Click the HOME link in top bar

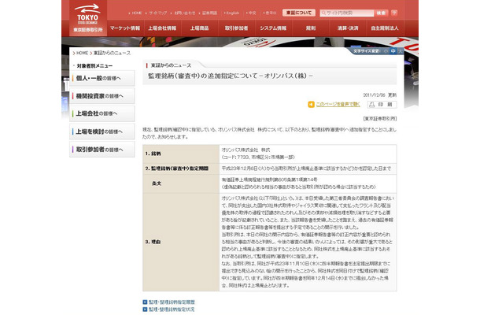[x=137, y=13]
